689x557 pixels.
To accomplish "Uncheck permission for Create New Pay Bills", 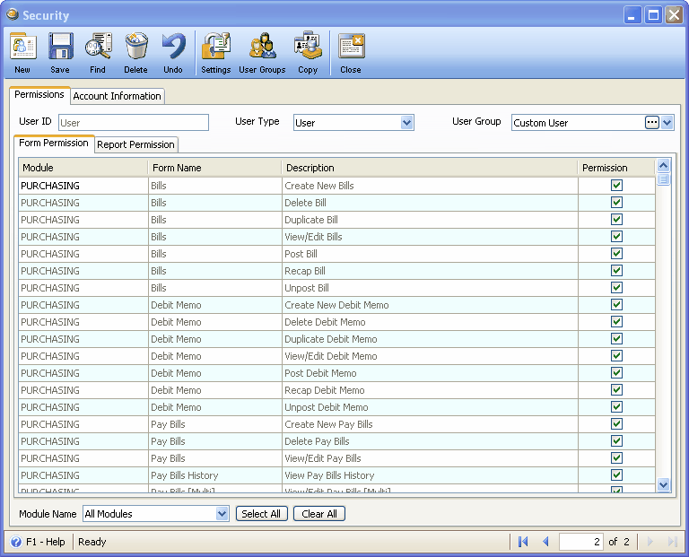I will tap(616, 424).
